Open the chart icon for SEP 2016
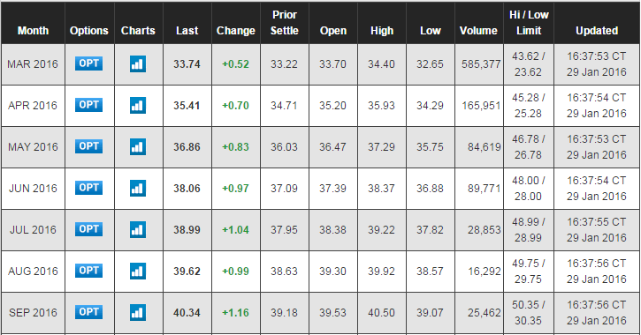This screenshot has width=641, height=335. 138,313
